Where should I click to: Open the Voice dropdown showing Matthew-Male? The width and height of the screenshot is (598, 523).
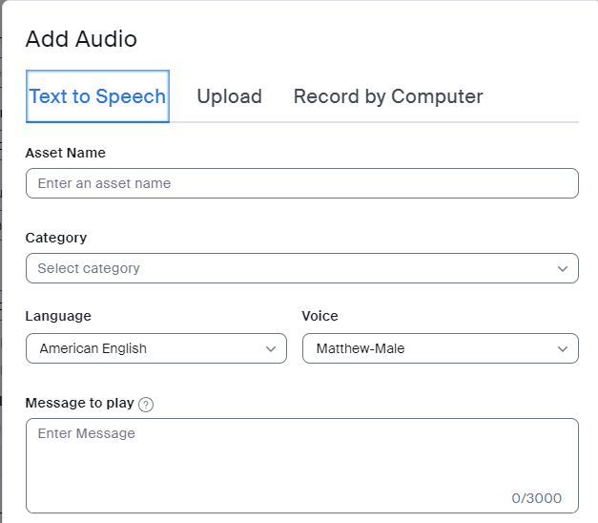tap(440, 348)
